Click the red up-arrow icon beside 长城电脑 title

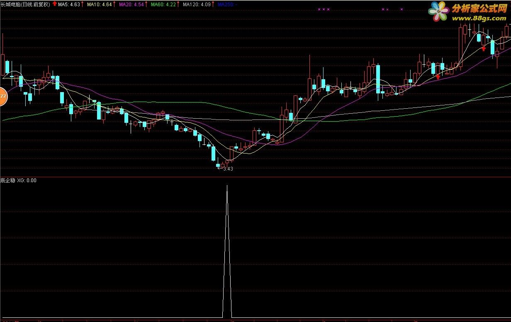[54, 4]
